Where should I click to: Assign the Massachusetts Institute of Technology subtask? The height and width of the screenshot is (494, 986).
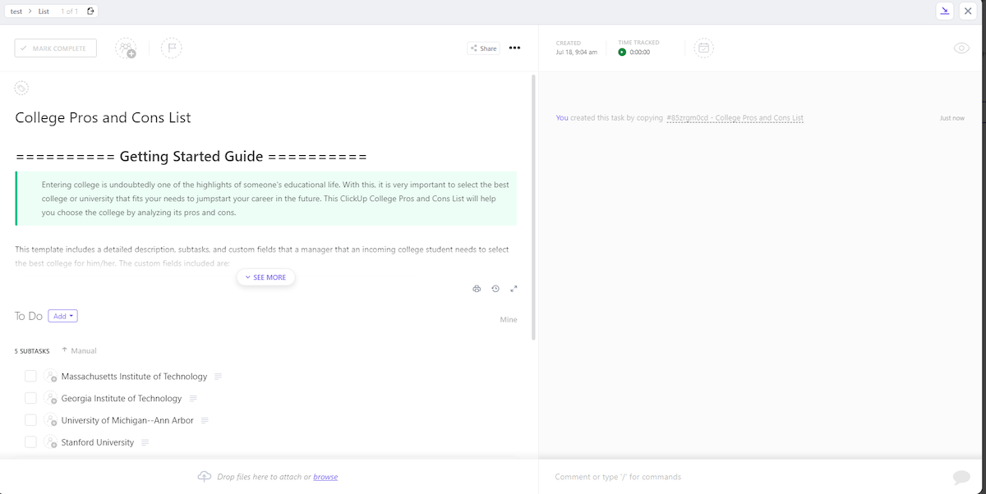point(50,377)
